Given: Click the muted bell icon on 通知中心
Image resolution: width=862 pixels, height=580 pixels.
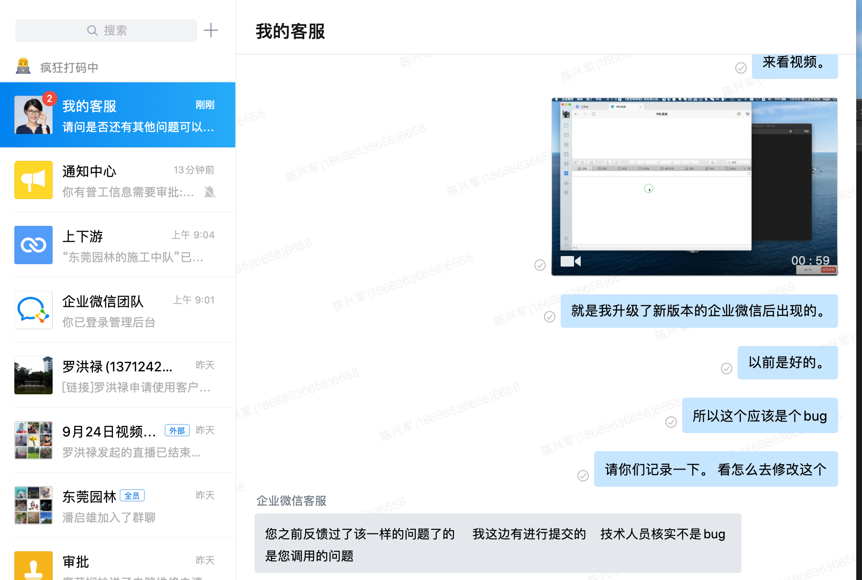Looking at the screenshot, I should [210, 192].
